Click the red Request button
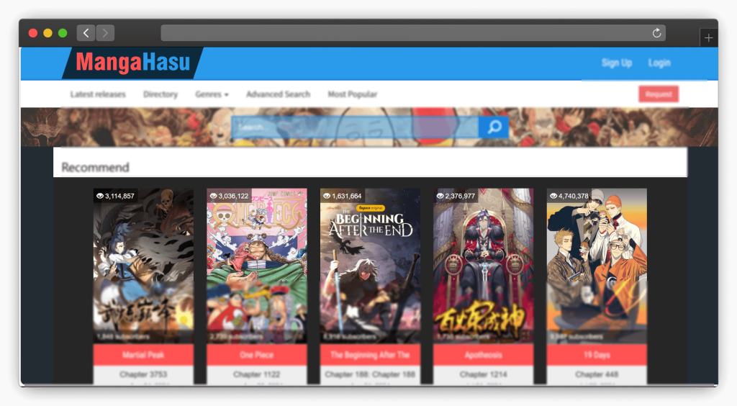The image size is (737, 406). coord(659,94)
